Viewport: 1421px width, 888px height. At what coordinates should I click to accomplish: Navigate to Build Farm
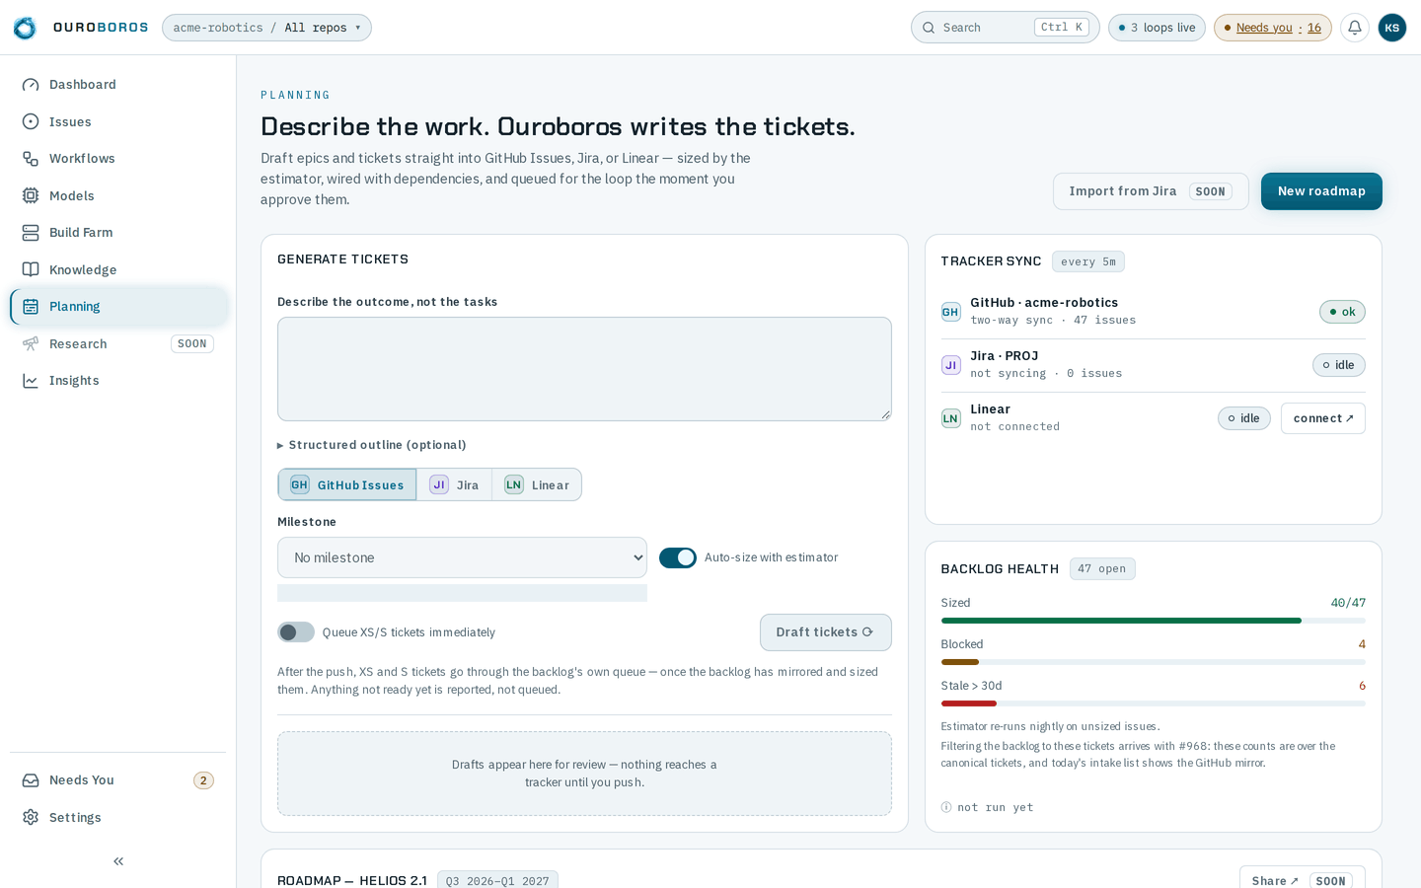pos(118,233)
